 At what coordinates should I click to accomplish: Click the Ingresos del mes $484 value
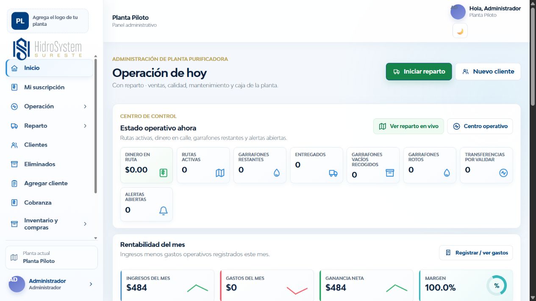point(137,288)
